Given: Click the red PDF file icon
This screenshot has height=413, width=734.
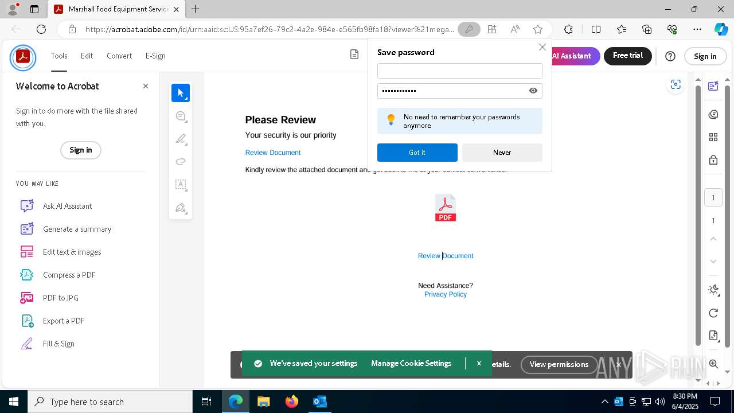Looking at the screenshot, I should pyautogui.click(x=446, y=208).
